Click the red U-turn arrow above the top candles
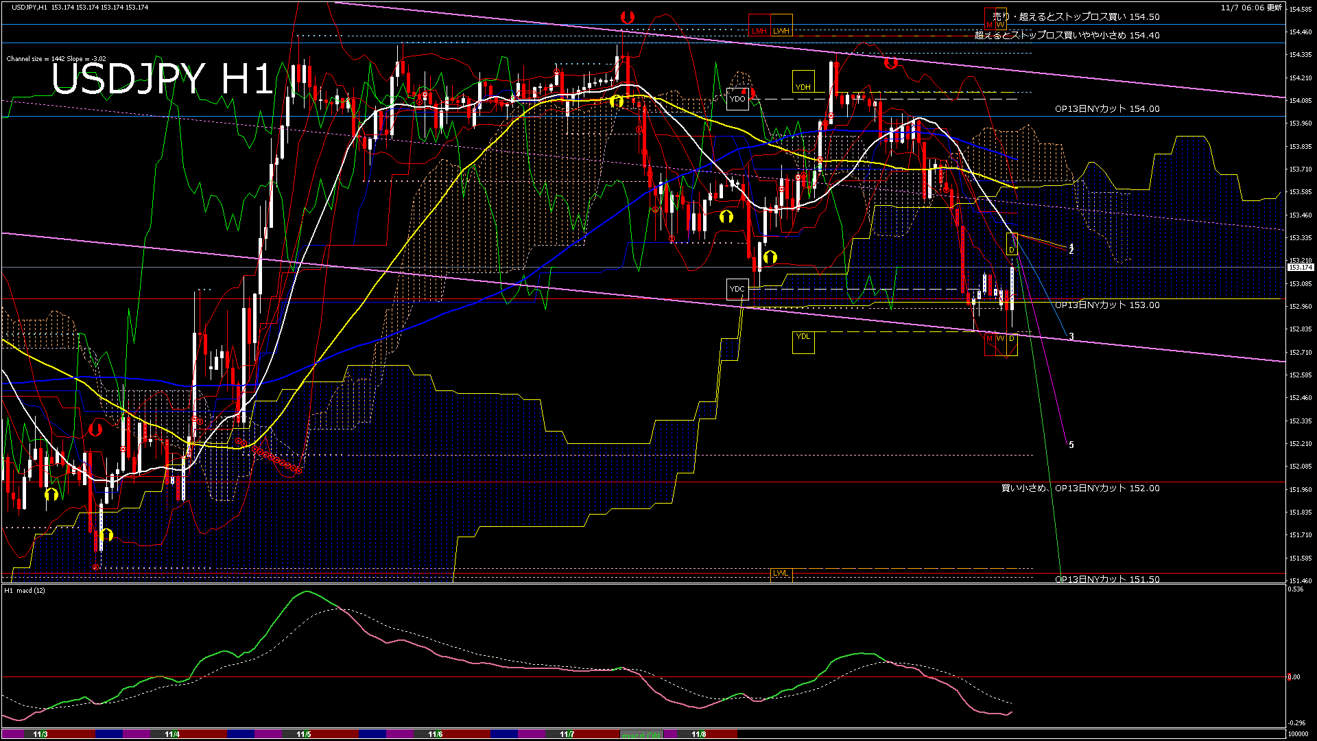Image resolution: width=1317 pixels, height=741 pixels. click(x=628, y=17)
